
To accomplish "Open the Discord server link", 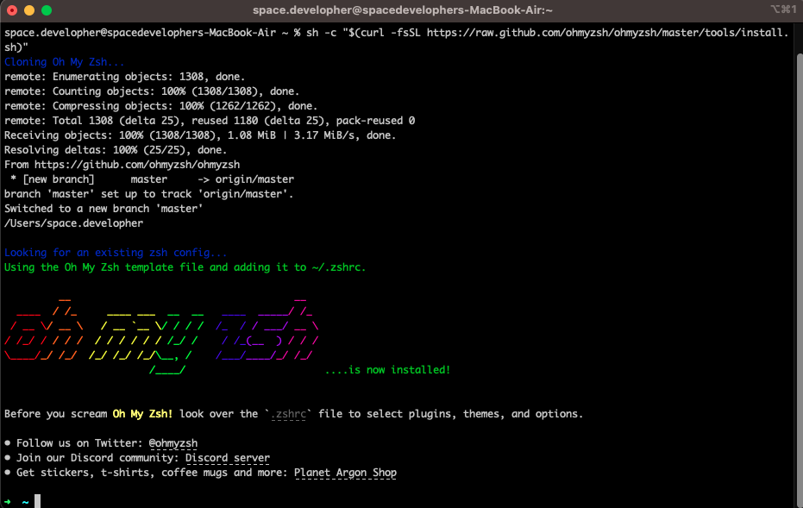I will click(228, 458).
